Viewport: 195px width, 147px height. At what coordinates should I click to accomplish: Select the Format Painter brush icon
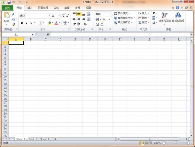[13, 24]
